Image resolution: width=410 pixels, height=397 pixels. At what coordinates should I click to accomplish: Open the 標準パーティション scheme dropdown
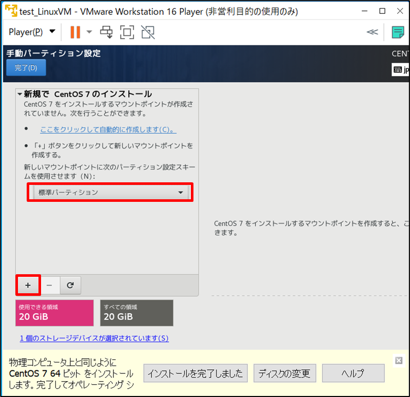tap(110, 193)
